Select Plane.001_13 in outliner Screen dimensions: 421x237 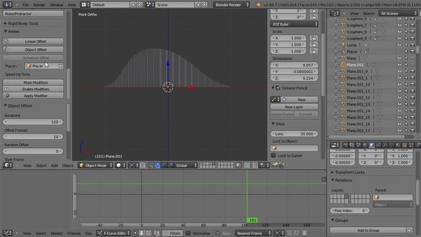(358, 104)
